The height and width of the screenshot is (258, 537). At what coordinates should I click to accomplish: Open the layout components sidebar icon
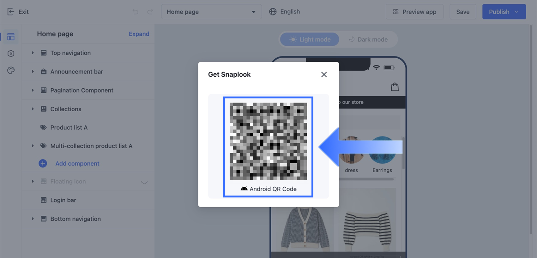(x=11, y=37)
